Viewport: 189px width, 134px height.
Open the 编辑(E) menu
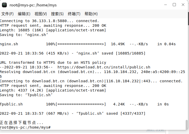(x=24, y=14)
